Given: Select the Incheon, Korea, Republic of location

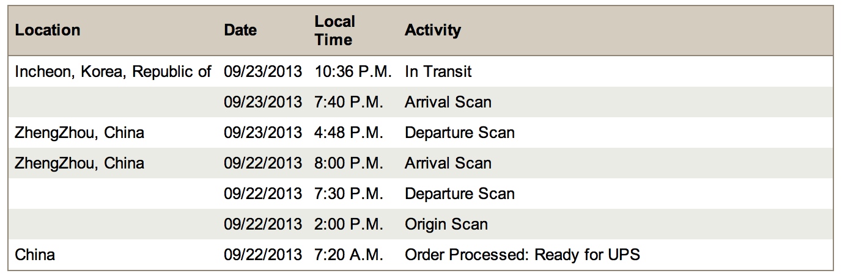Looking at the screenshot, I should pos(113,71).
